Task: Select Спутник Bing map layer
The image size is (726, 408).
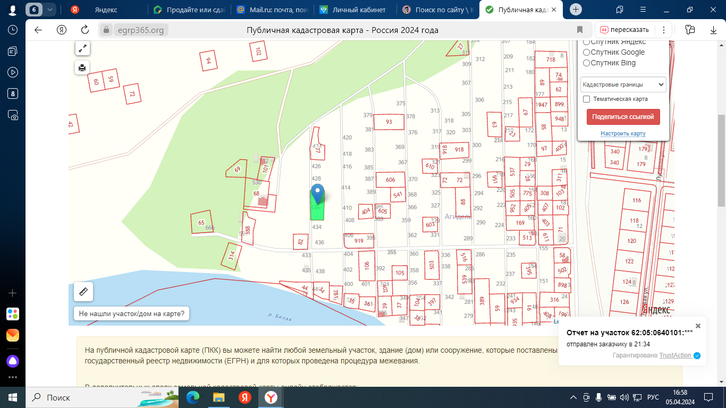Action: (587, 63)
